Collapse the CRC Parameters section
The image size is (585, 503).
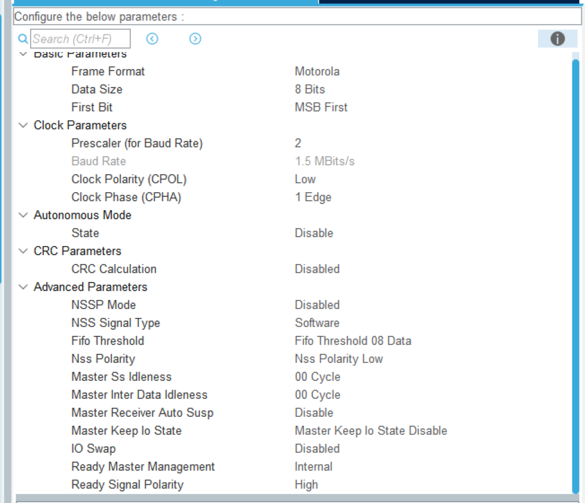click(23, 251)
